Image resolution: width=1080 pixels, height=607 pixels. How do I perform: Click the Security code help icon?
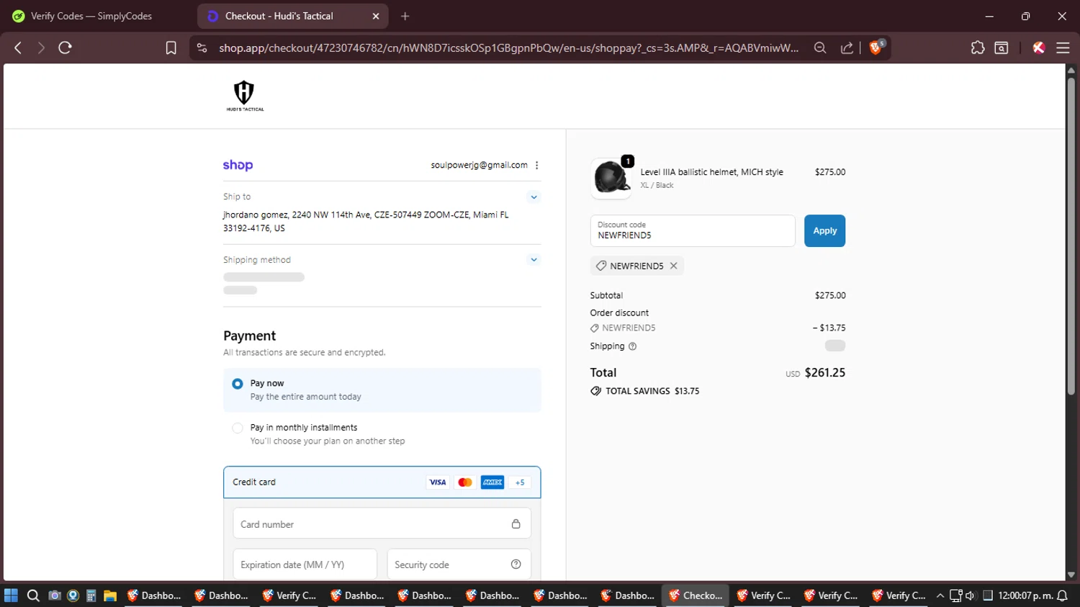[516, 565]
